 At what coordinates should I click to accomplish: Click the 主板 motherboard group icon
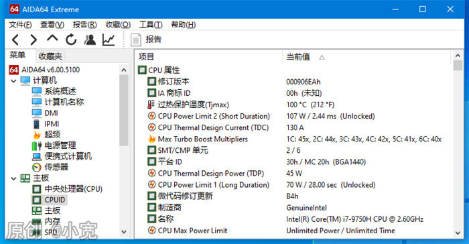coord(25,178)
